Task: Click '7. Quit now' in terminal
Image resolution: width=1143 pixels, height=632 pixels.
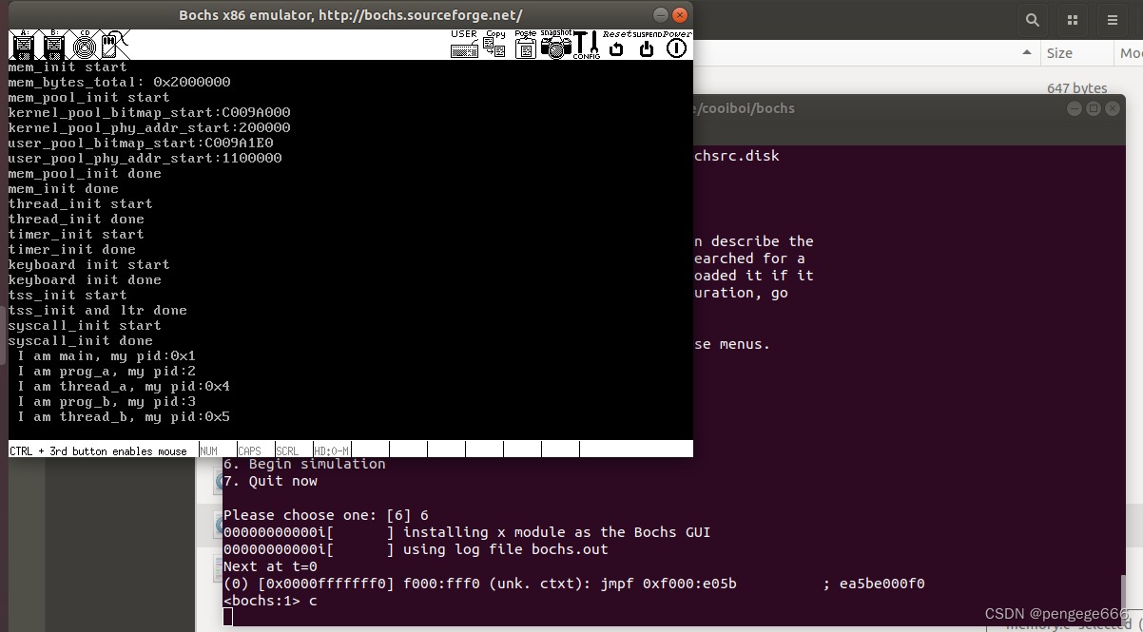Action: point(270,481)
